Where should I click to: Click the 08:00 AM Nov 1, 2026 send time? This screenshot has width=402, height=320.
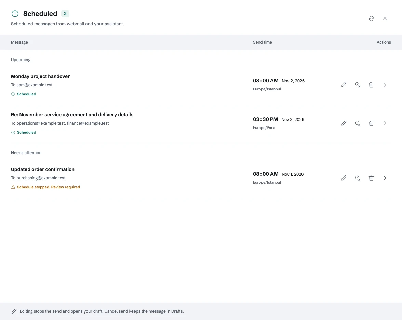278,174
